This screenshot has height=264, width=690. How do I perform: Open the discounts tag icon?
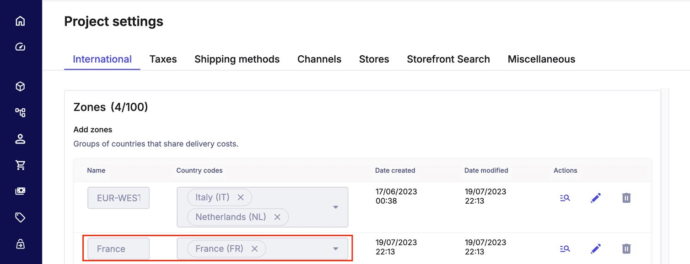(20, 217)
